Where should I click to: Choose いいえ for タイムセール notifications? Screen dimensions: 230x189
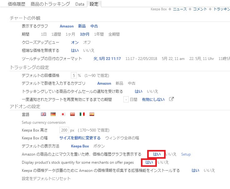tap(152, 92)
